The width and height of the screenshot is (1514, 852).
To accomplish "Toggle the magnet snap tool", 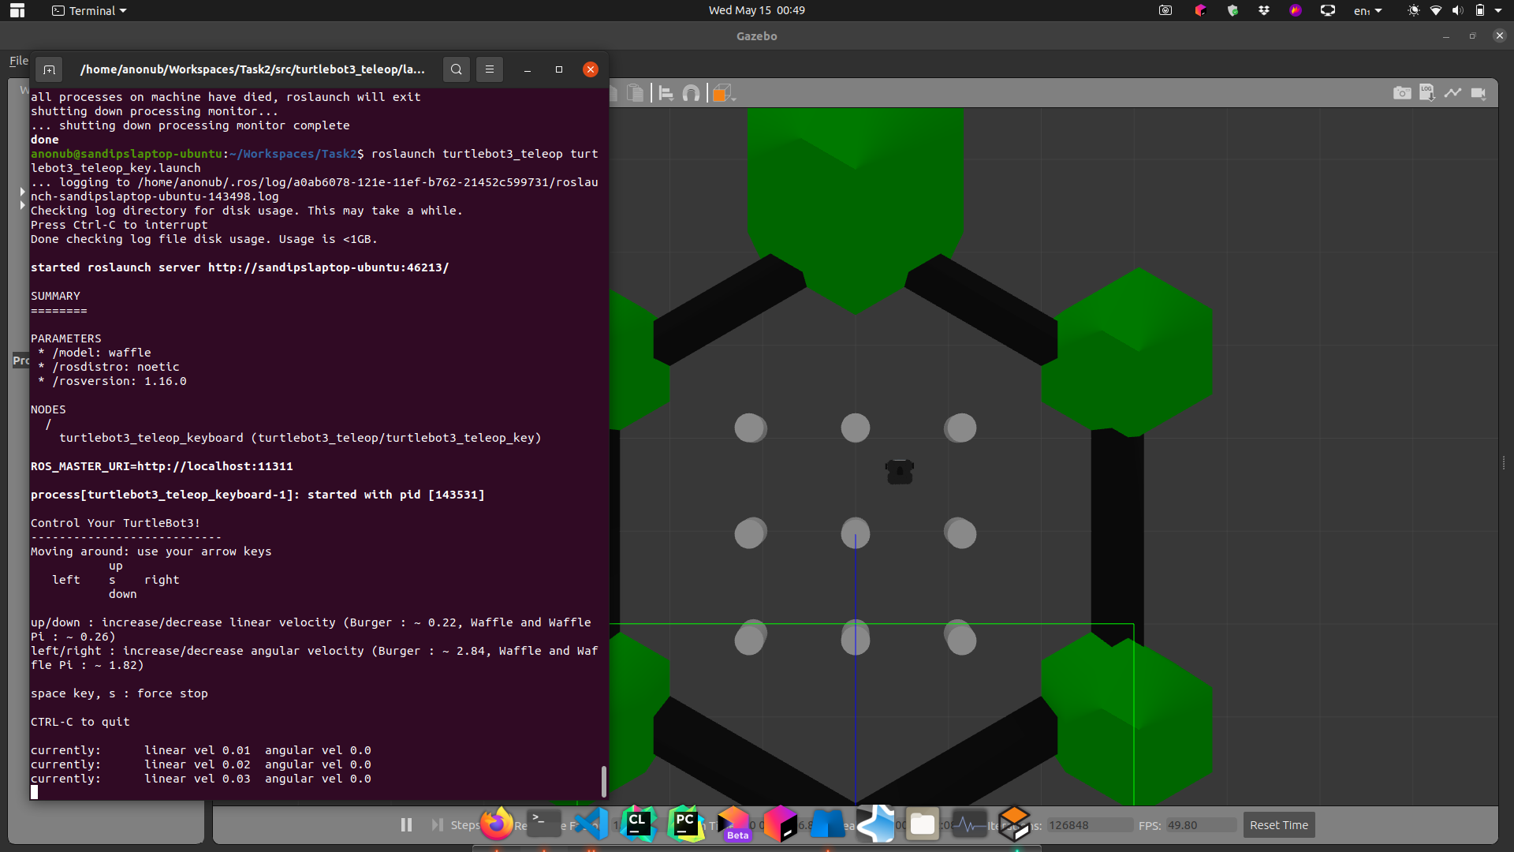I will tap(691, 93).
